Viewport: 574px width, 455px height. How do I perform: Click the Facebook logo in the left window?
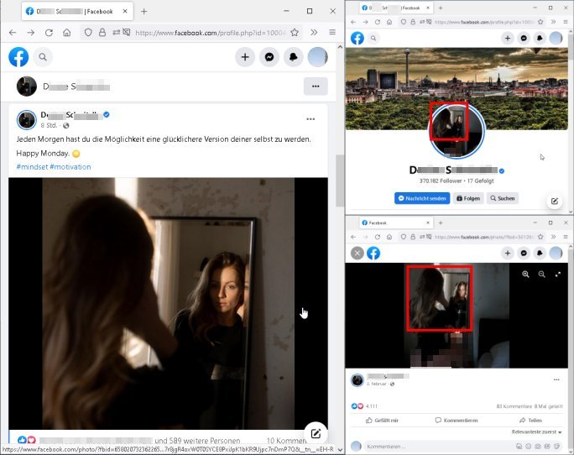18,57
